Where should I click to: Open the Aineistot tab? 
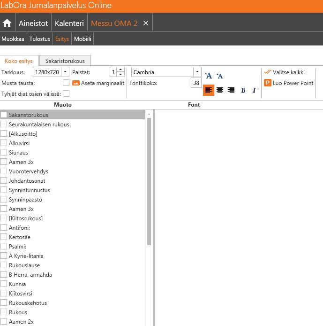[x=33, y=23]
